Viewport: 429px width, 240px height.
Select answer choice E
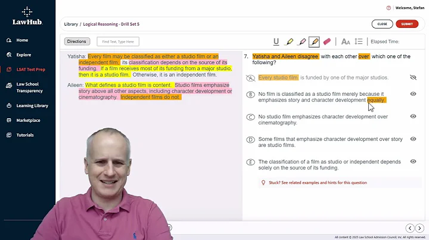[250, 163]
